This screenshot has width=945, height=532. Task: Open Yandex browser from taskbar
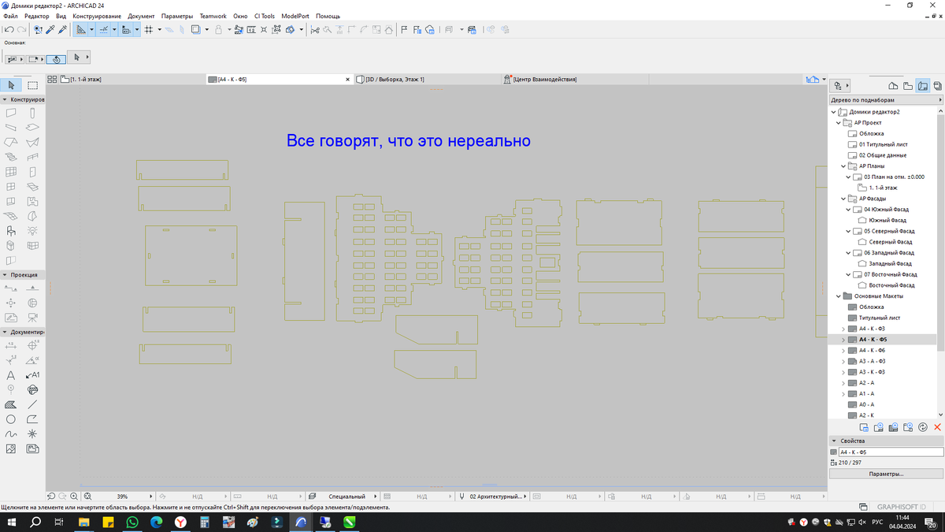(180, 523)
